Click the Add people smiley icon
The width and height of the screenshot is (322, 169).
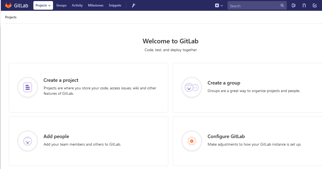click(27, 141)
